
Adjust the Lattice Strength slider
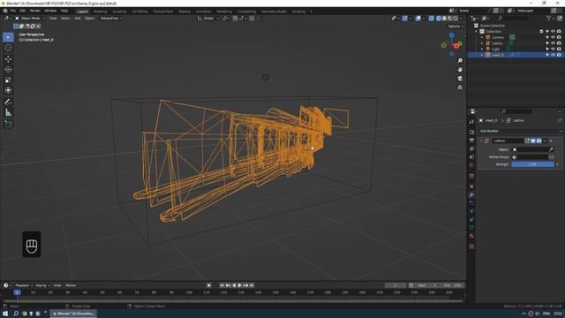(532, 164)
